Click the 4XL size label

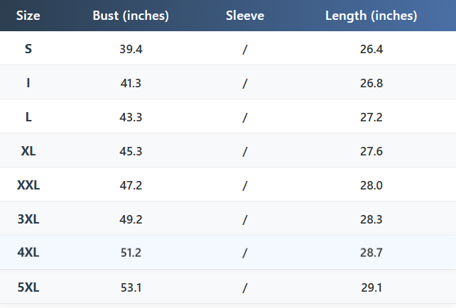click(28, 253)
